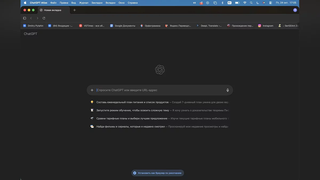The image size is (320, 180).
Task: Start voice input with microphone icon
Action: pyautogui.click(x=228, y=90)
